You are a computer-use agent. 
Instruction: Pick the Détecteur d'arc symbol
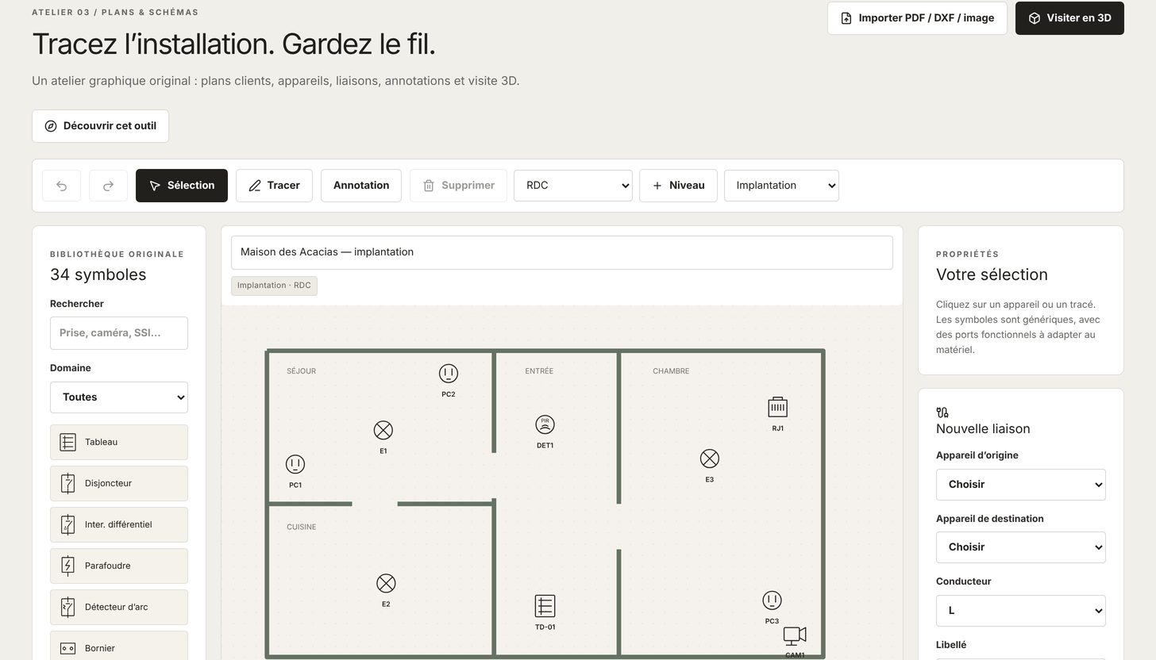(119, 607)
